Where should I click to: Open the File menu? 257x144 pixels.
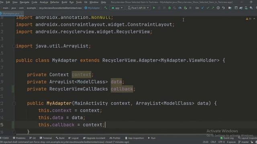[x=2, y=2]
